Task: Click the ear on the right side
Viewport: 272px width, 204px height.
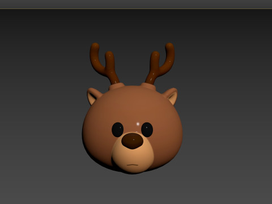Action: point(171,96)
